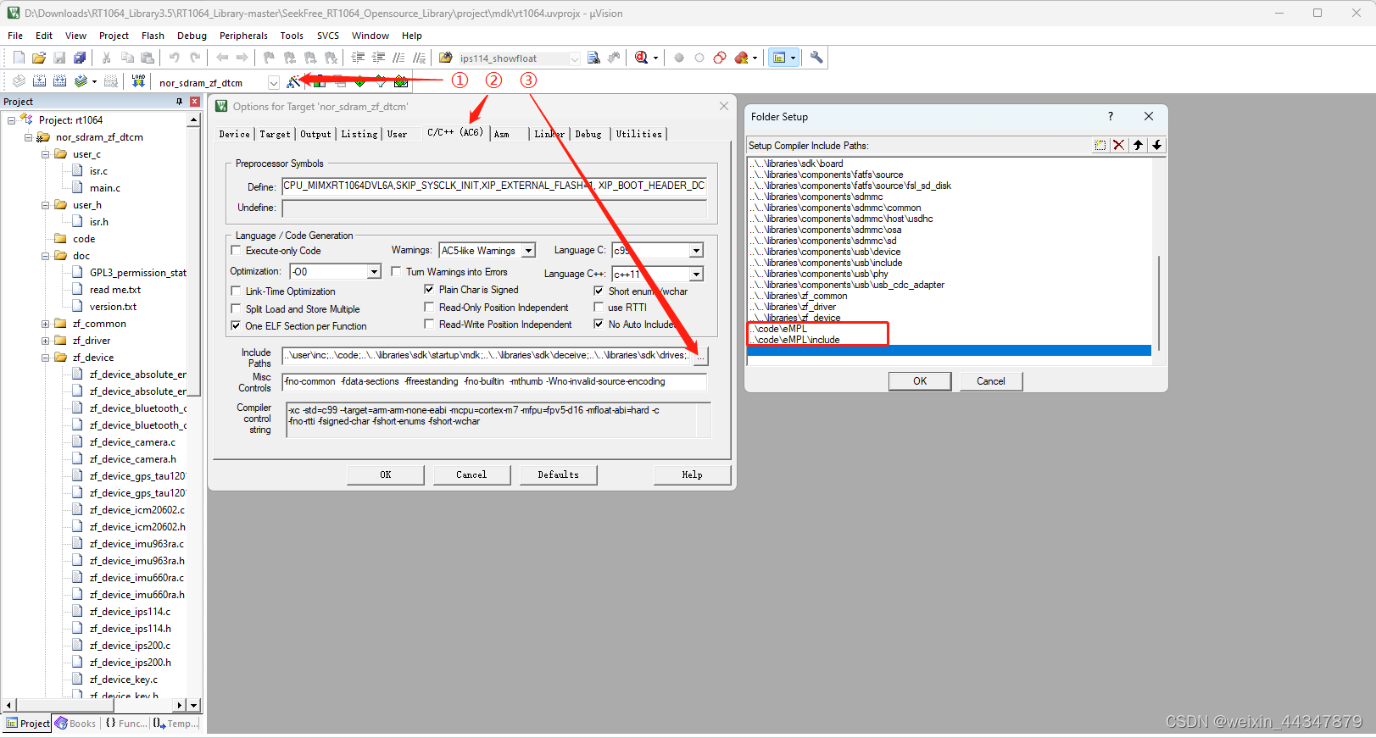Screen dimensions: 1376x738
Task: Open the Flash menu
Action: [x=153, y=36]
